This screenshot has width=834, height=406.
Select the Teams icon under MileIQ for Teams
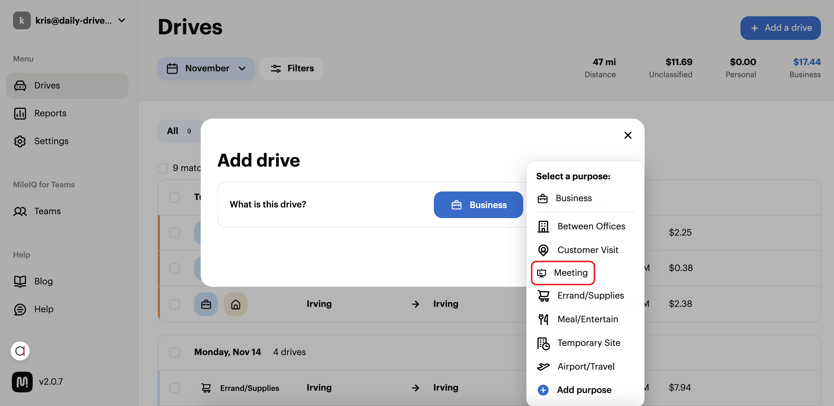[20, 211]
